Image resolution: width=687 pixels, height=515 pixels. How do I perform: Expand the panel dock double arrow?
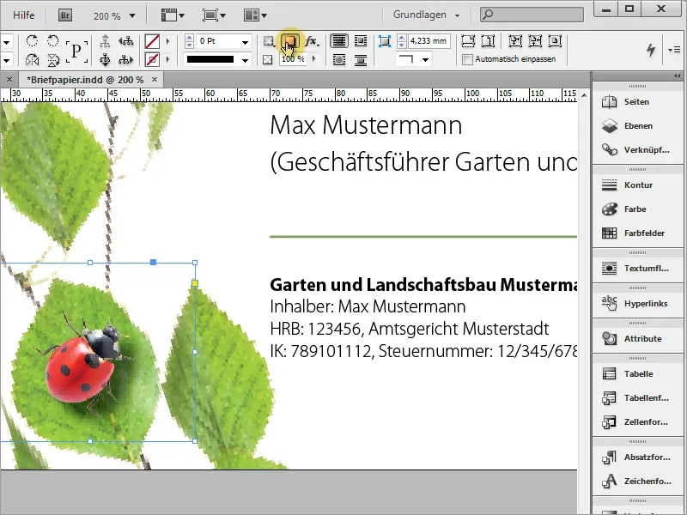click(677, 76)
